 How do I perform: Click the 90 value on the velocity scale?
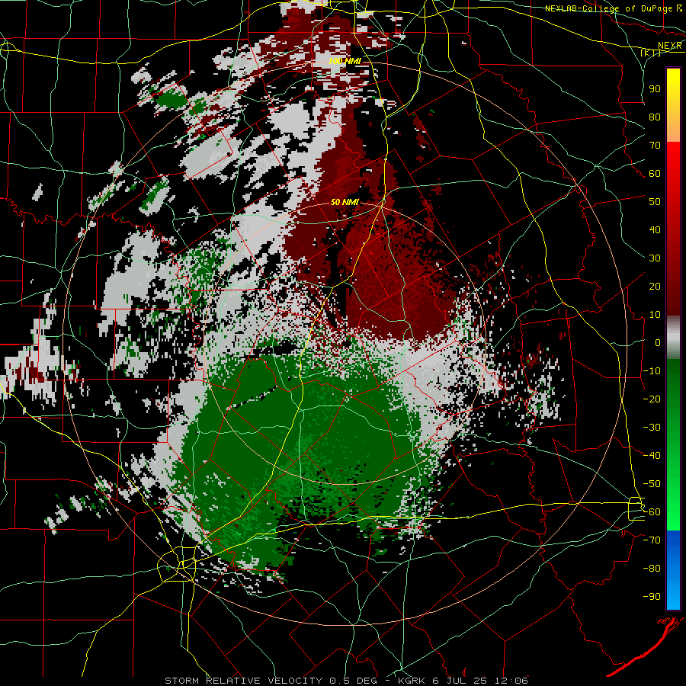coord(655,89)
